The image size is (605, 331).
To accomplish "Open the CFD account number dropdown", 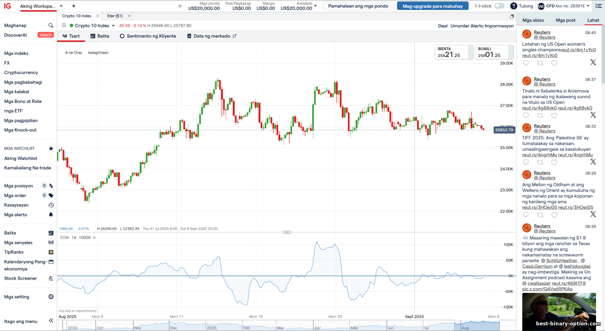I will tap(588, 6).
